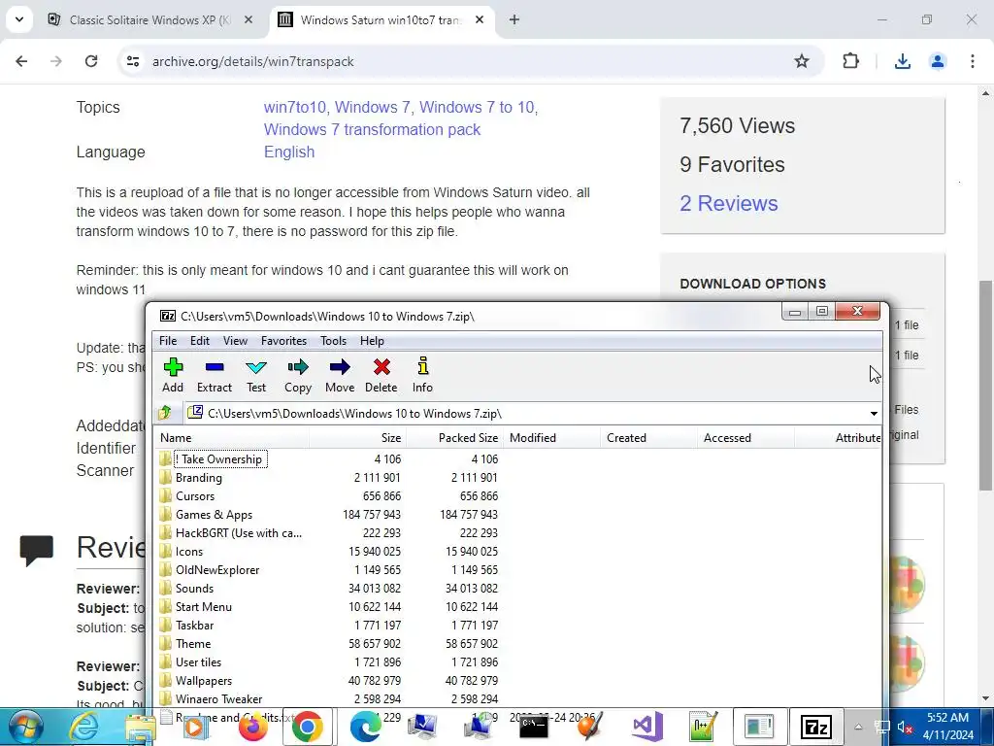Open the 'Windows 7 to 10' topic link

point(477,107)
